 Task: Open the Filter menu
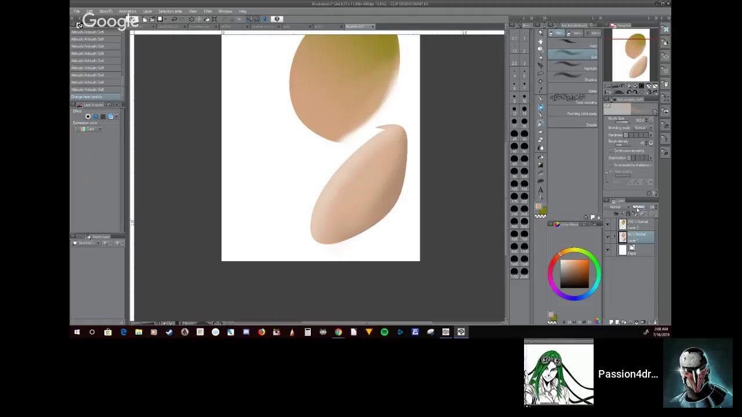208,11
